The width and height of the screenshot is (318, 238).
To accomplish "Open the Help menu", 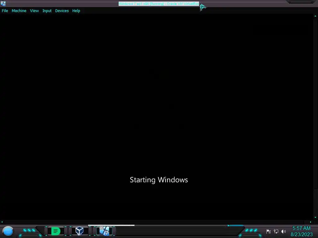I will (76, 11).
